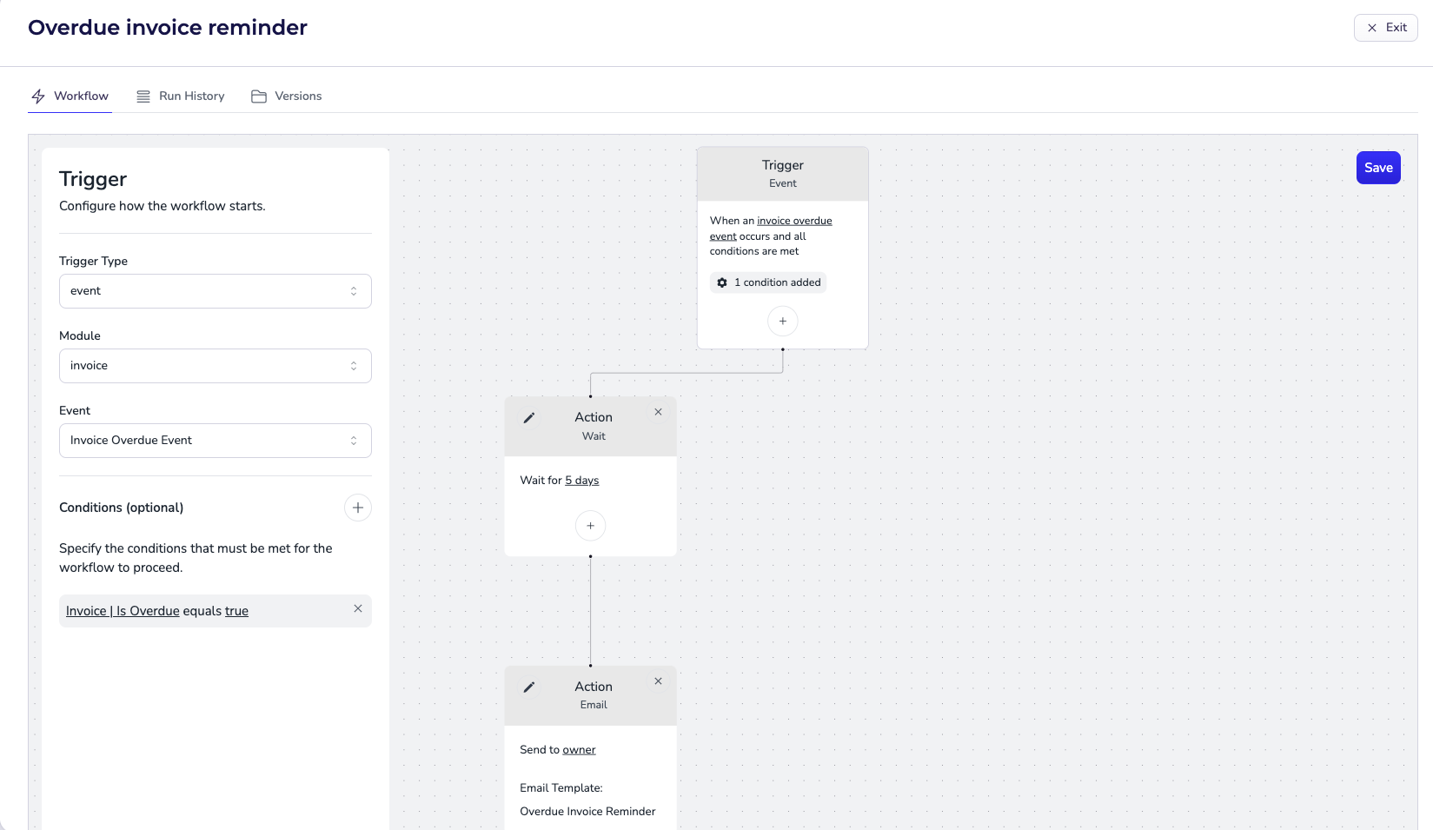Open the Trigger Type dropdown
Viewport: 1433px width, 830px height.
[x=215, y=291]
